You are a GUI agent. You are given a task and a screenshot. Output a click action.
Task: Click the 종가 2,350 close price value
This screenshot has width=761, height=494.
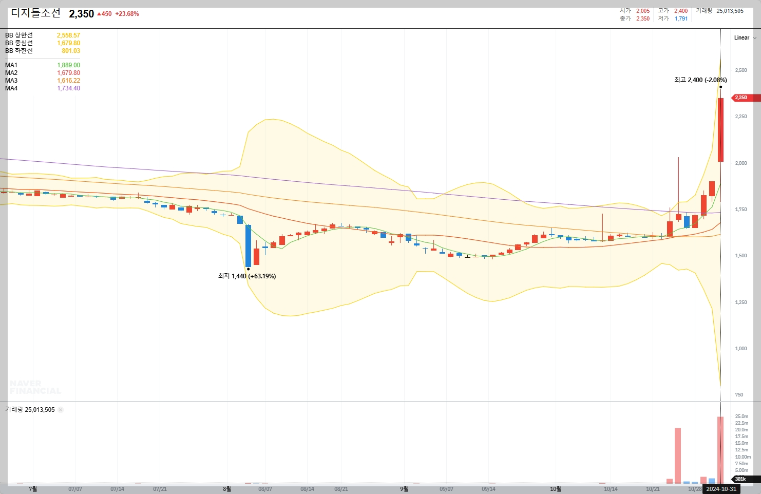(x=643, y=18)
